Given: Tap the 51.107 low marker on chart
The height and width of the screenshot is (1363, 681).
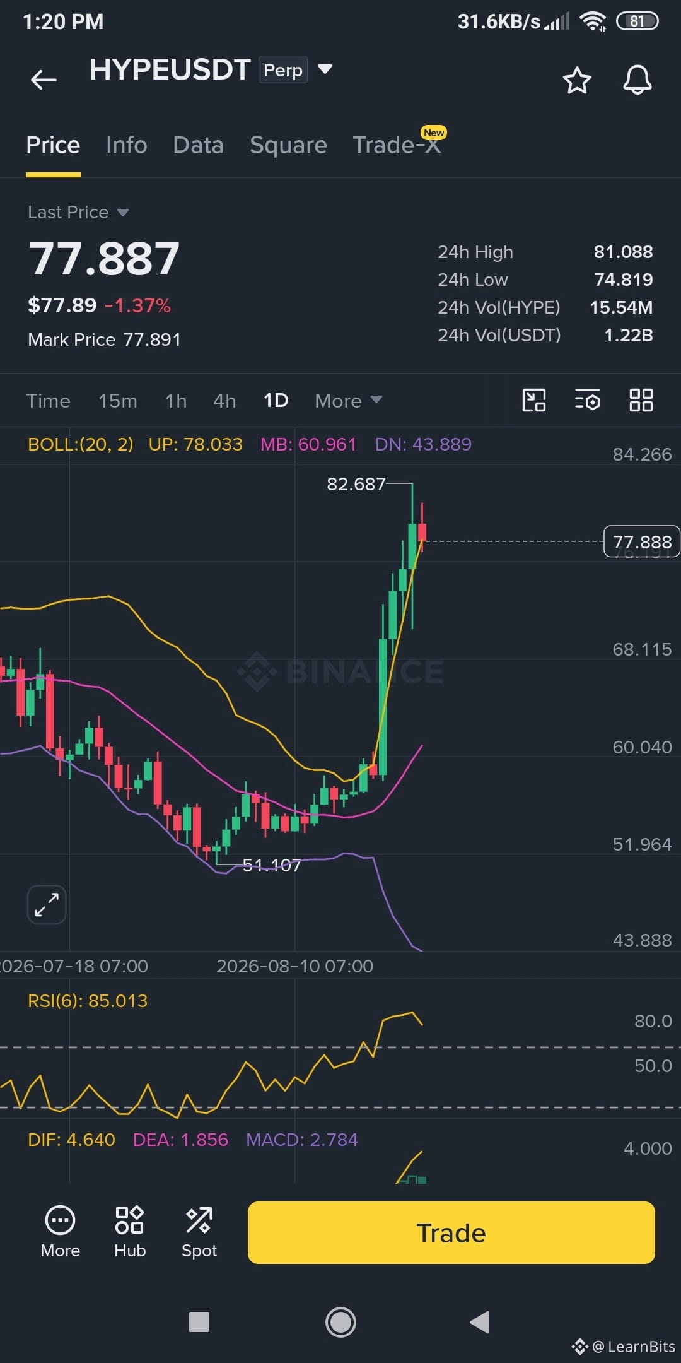Looking at the screenshot, I should pos(272,865).
